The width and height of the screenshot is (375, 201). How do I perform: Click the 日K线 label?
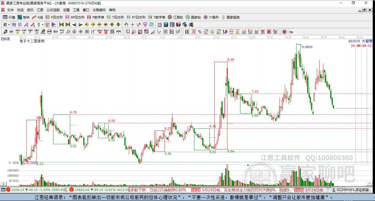(x=5, y=39)
